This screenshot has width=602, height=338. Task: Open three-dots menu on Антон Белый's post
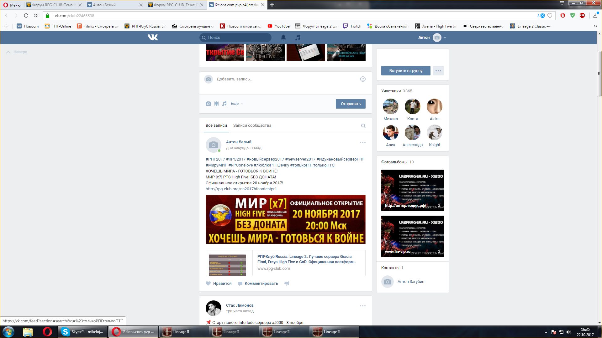click(362, 142)
